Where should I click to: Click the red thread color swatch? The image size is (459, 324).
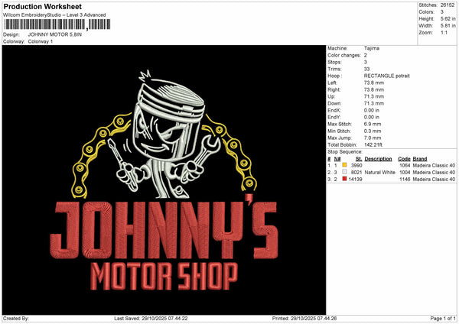pyautogui.click(x=344, y=179)
